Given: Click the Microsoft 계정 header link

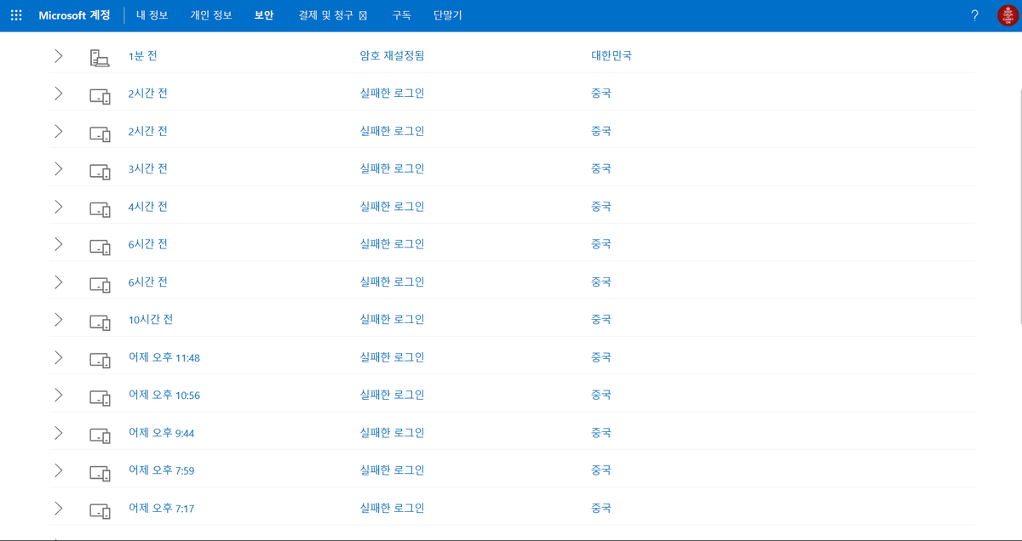Looking at the screenshot, I should point(74,15).
